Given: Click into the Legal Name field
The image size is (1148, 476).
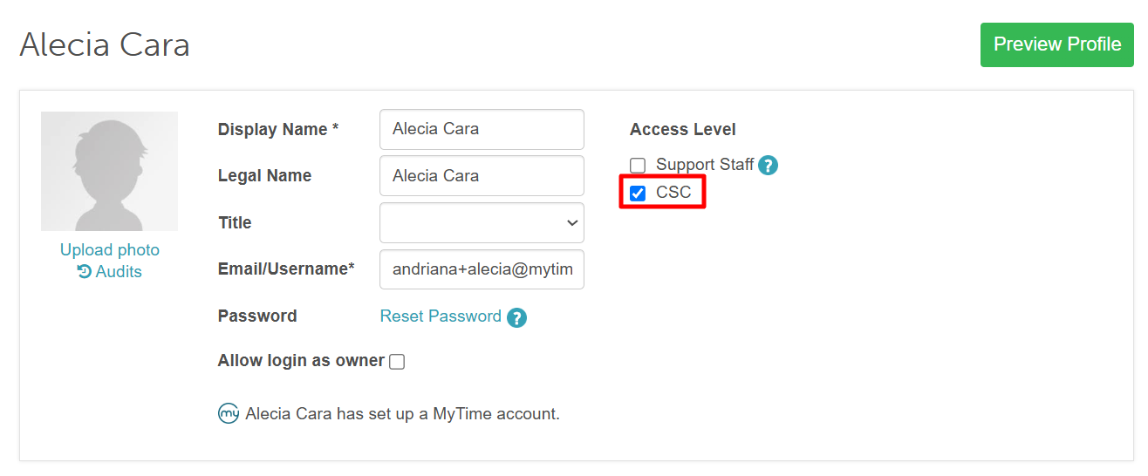Looking at the screenshot, I should [x=482, y=175].
